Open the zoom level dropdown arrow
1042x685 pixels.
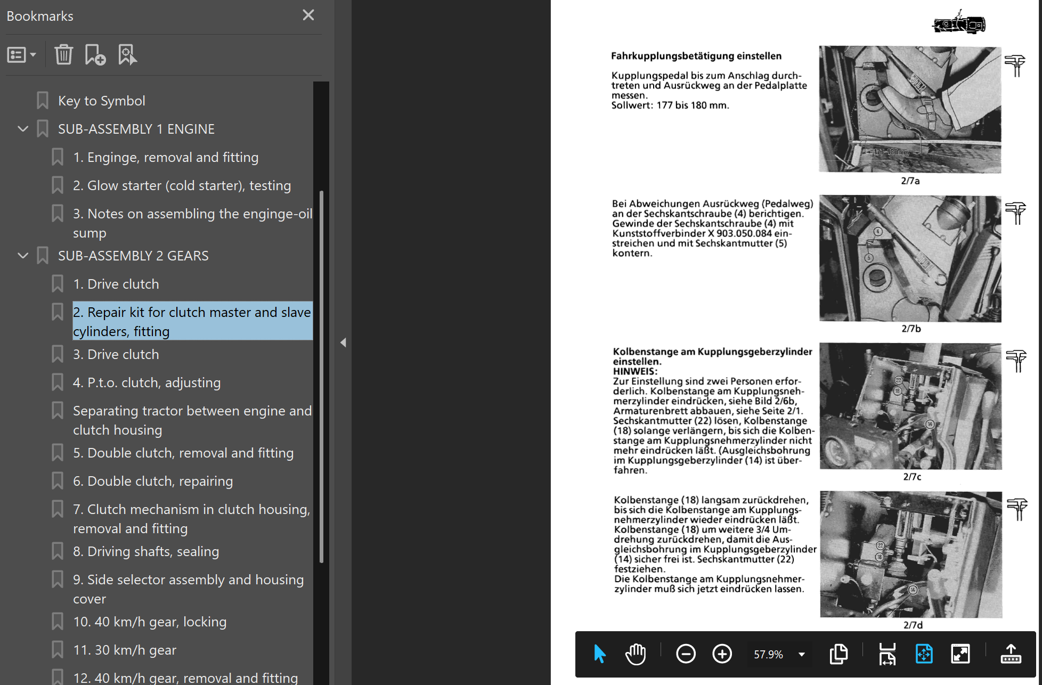click(802, 654)
